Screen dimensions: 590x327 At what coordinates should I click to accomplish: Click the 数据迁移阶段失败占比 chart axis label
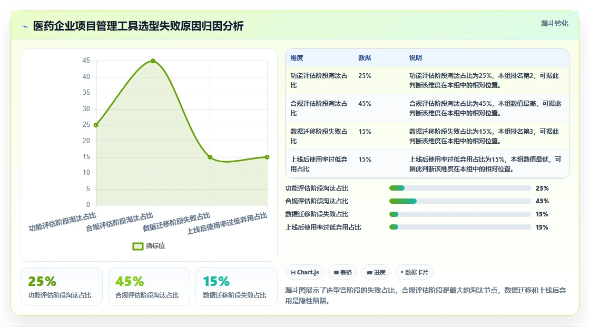click(176, 222)
